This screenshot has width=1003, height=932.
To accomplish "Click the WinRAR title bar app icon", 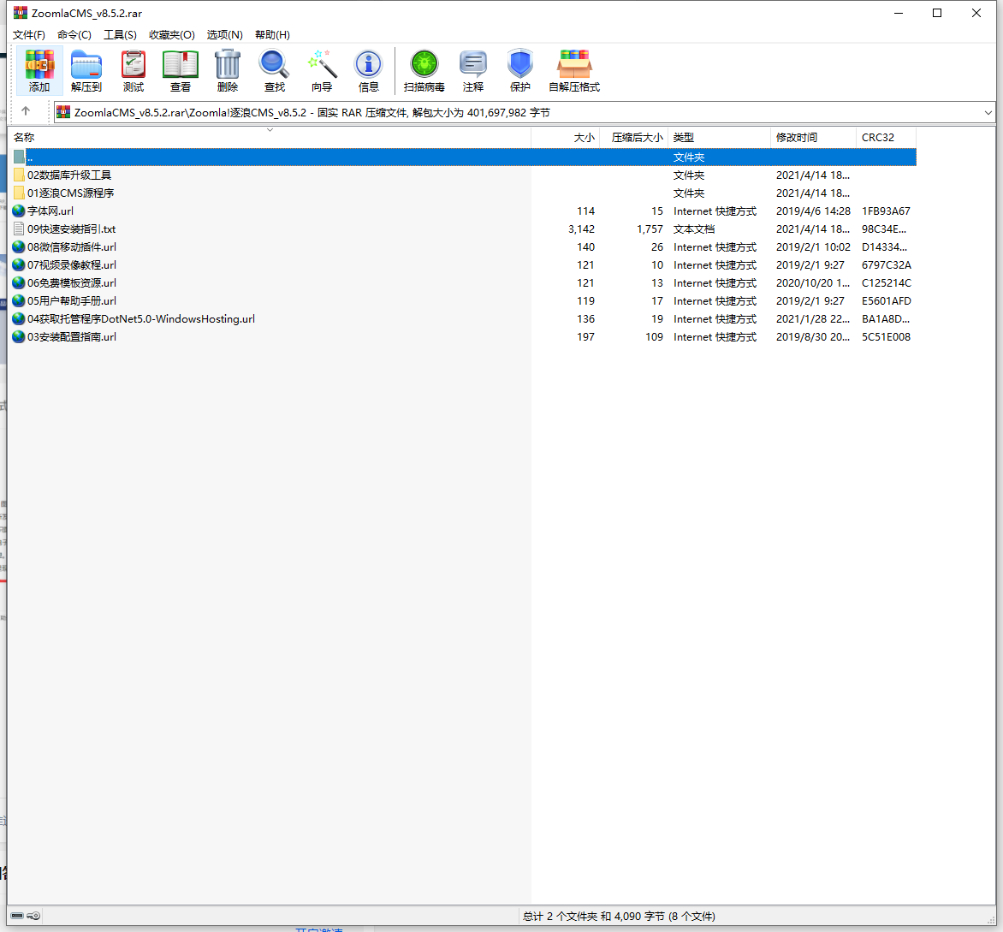I will coord(21,13).
